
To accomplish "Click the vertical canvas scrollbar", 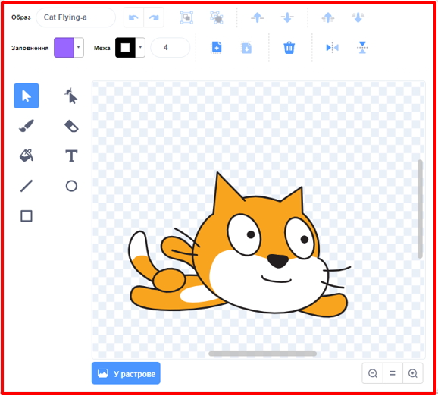I will [420, 209].
